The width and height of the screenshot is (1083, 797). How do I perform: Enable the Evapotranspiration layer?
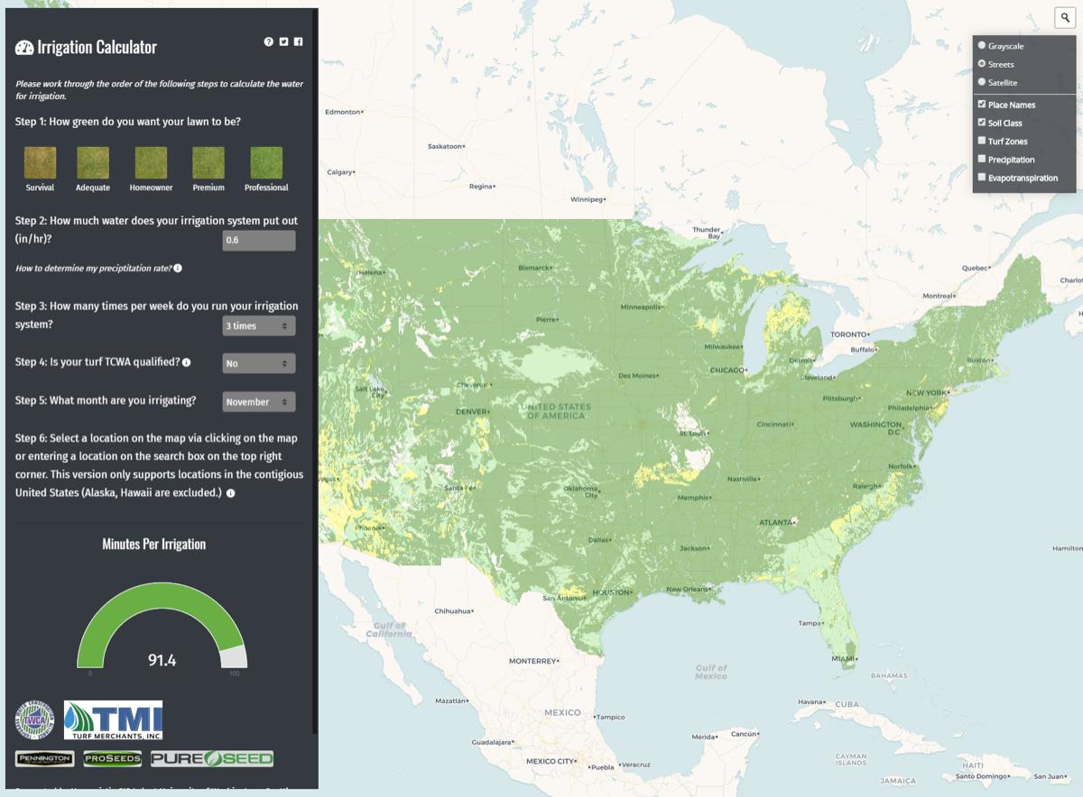[982, 178]
